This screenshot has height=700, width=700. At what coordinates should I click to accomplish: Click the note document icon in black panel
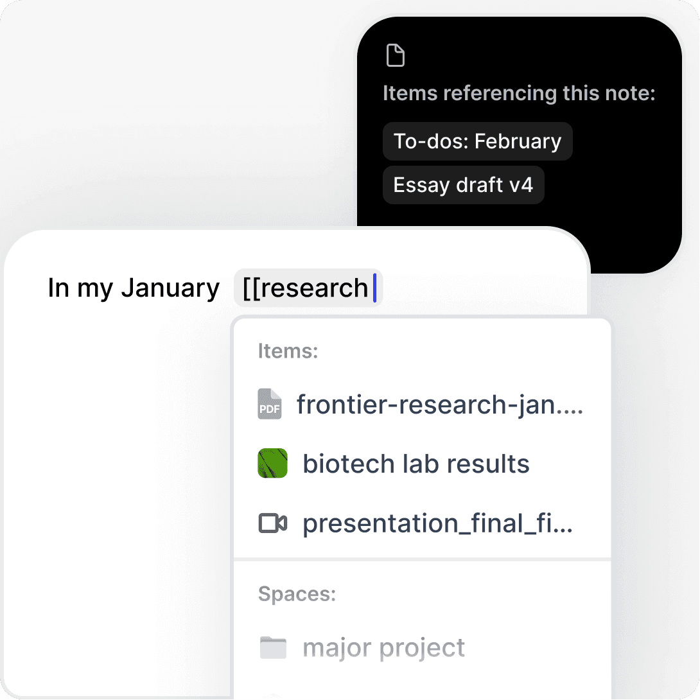click(396, 56)
